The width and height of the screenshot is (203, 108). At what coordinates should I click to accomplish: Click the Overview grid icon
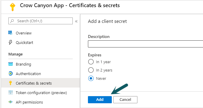click(10, 33)
